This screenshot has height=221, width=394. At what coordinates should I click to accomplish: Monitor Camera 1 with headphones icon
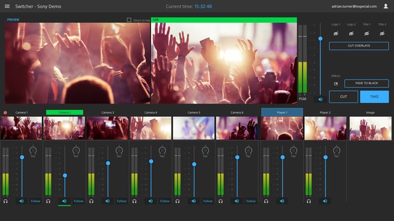[x=5, y=201]
